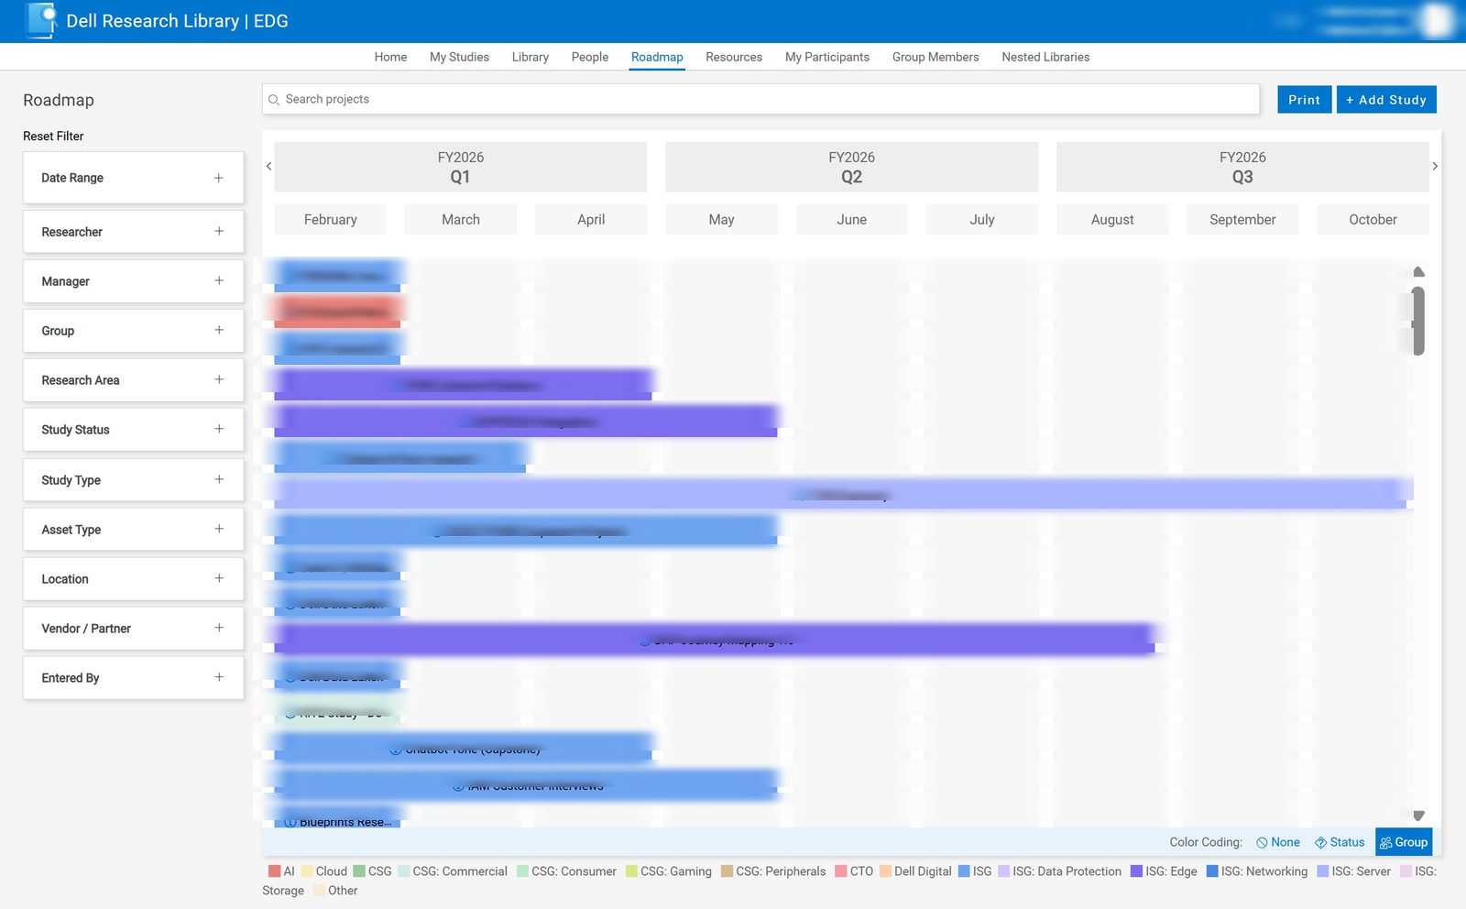Set color coding to None
Image resolution: width=1466 pixels, height=909 pixels.
pos(1277,842)
